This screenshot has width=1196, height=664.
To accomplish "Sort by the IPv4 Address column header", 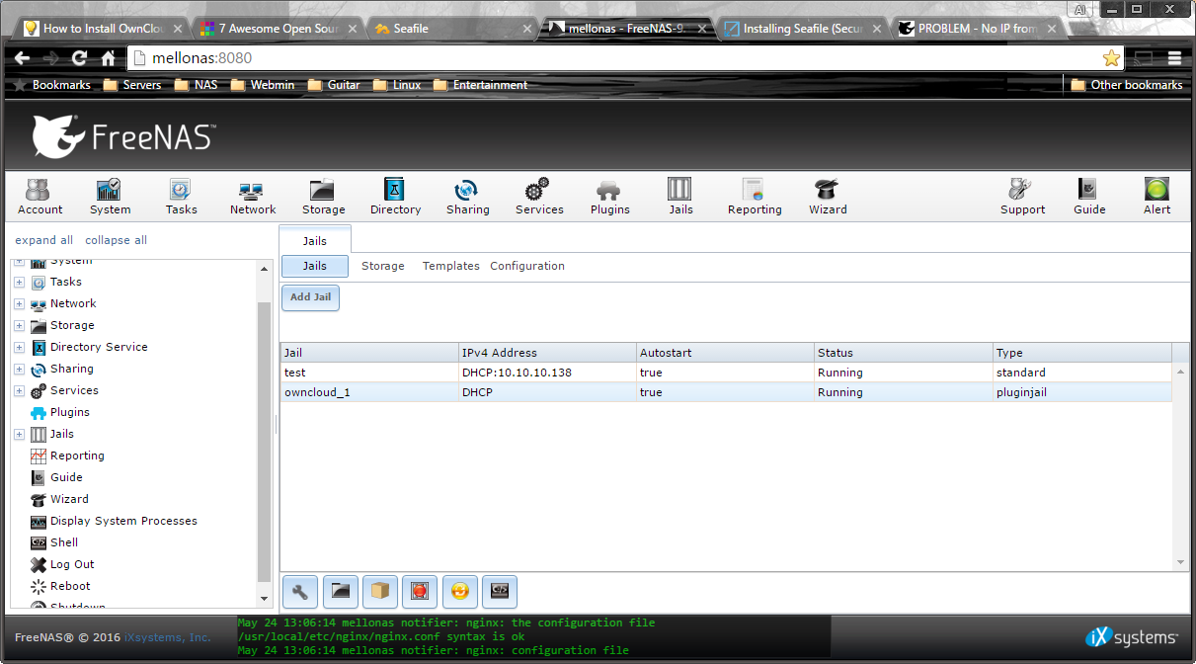I will coord(547,353).
